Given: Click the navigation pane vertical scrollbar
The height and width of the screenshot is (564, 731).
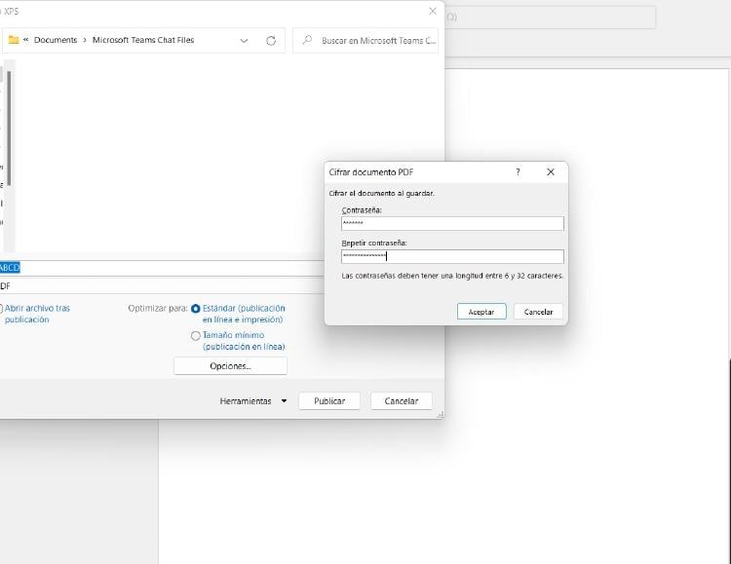Looking at the screenshot, I should coord(9,127).
